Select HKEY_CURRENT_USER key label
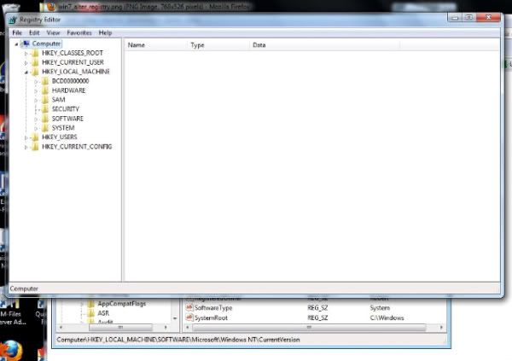 pyautogui.click(x=73, y=62)
